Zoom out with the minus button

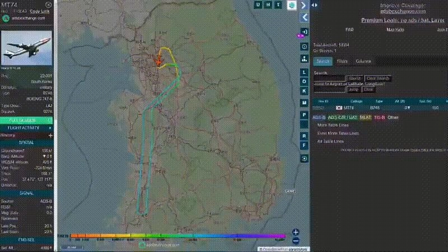tap(296, 241)
